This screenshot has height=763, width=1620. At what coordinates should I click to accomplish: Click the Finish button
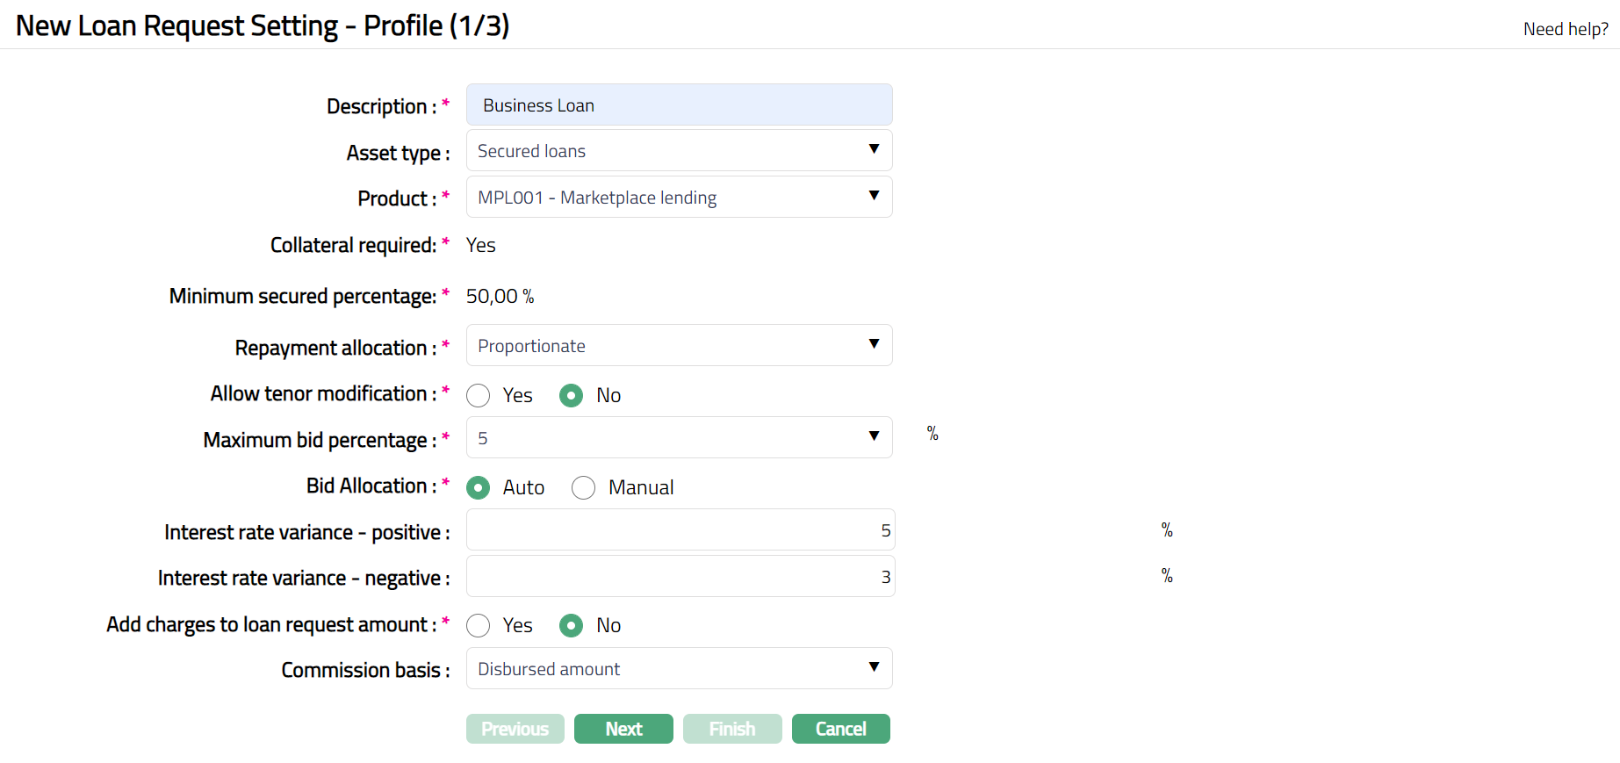pyautogui.click(x=732, y=729)
